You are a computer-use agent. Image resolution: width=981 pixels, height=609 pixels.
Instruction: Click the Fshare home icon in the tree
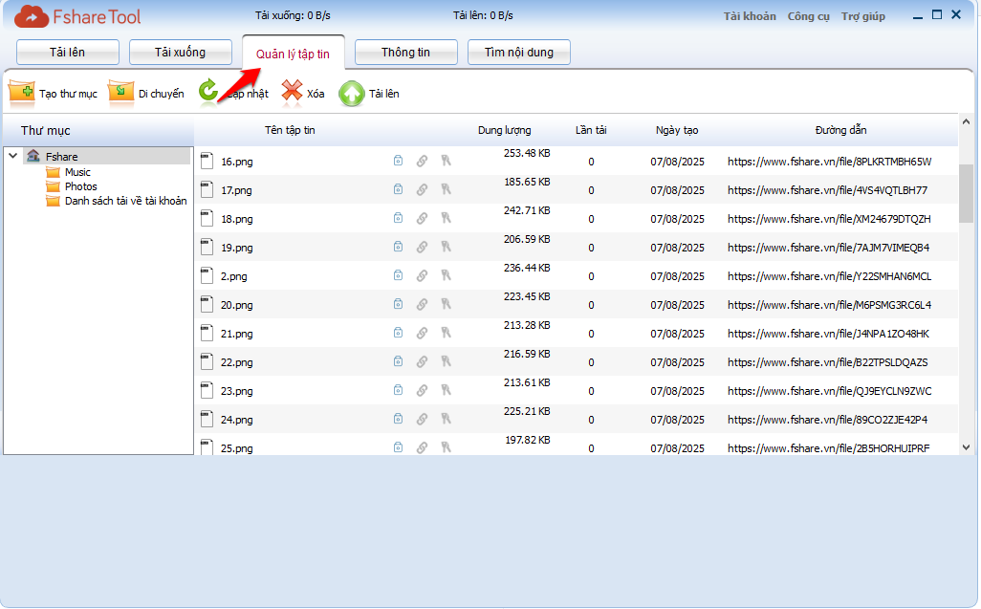tap(33, 156)
